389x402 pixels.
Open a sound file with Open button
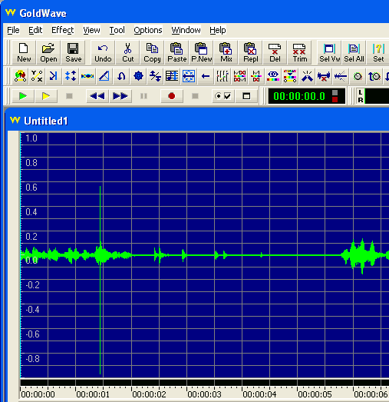(x=48, y=52)
